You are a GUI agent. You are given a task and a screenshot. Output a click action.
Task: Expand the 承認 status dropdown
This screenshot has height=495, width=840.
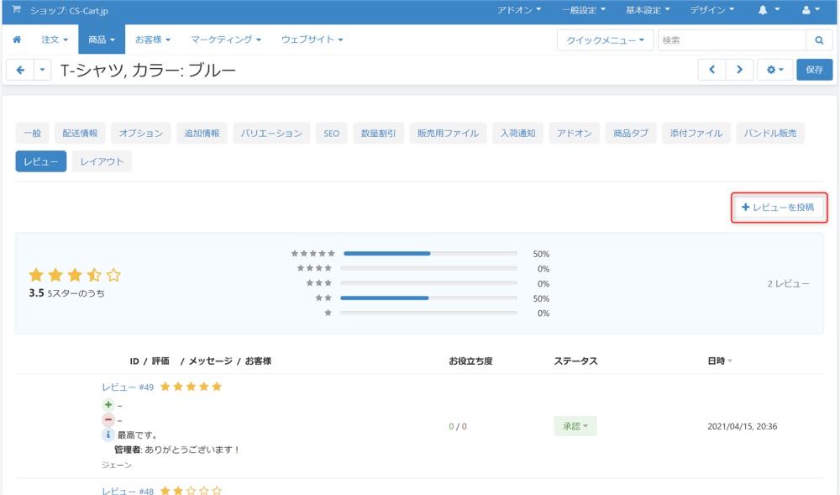pyautogui.click(x=575, y=426)
